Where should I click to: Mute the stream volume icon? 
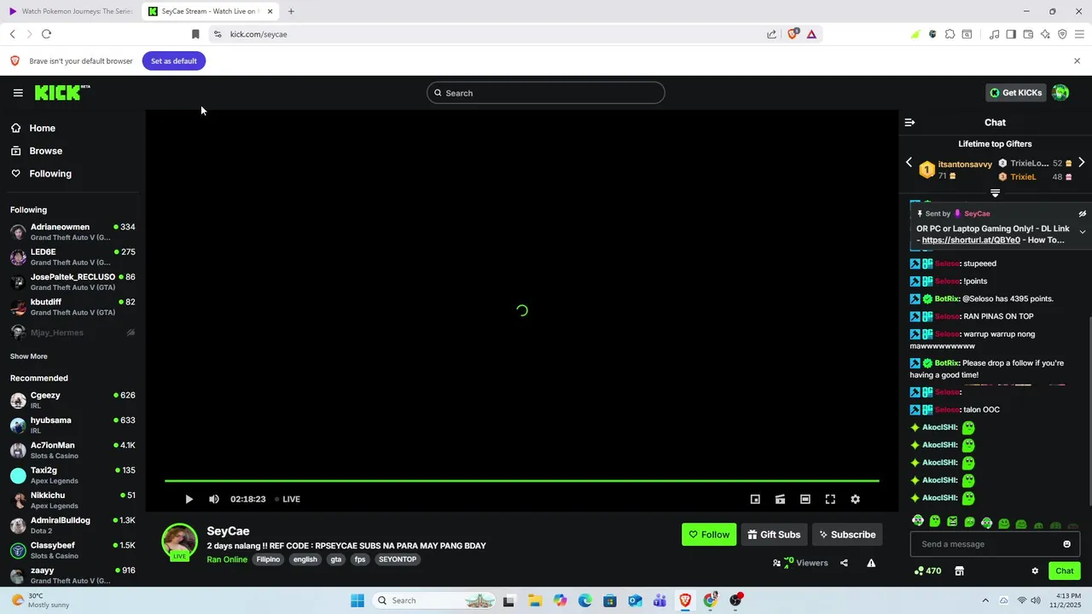214,499
